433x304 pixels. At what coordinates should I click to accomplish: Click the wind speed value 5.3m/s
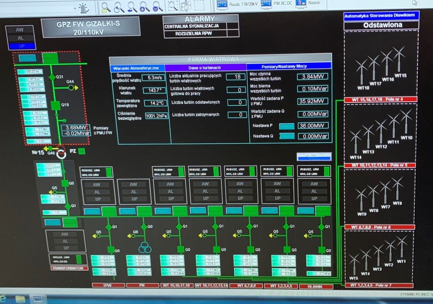coord(154,78)
